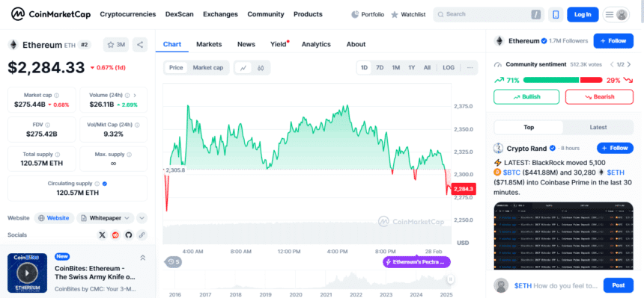644x298 pixels.
Task: Click the CoinMarketCap logo
Action: tap(51, 14)
